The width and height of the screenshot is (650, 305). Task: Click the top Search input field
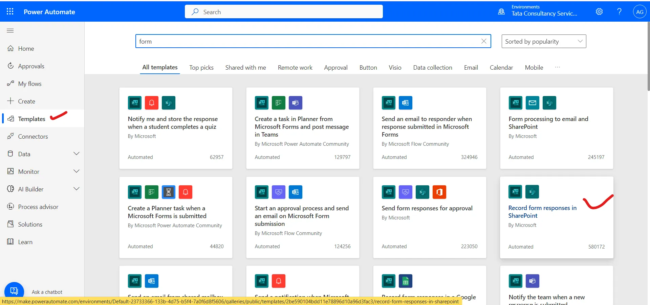284,11
